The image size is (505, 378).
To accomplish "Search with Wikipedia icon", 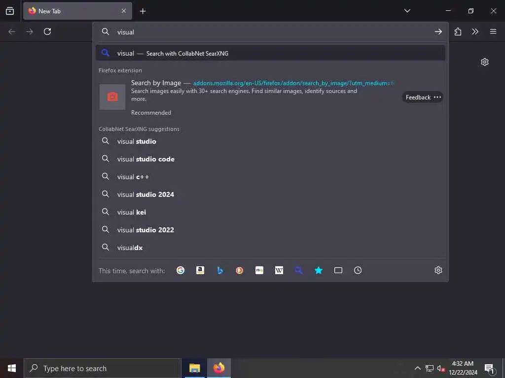I will coord(279,270).
